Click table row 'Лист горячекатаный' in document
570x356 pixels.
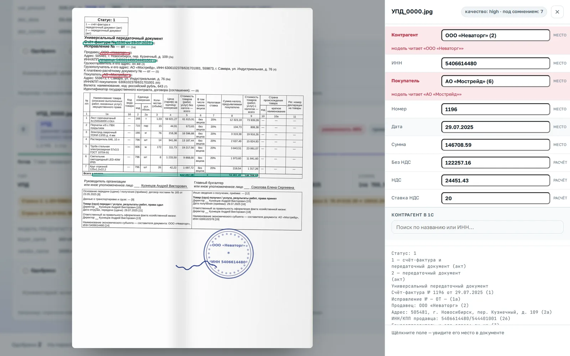(193, 120)
